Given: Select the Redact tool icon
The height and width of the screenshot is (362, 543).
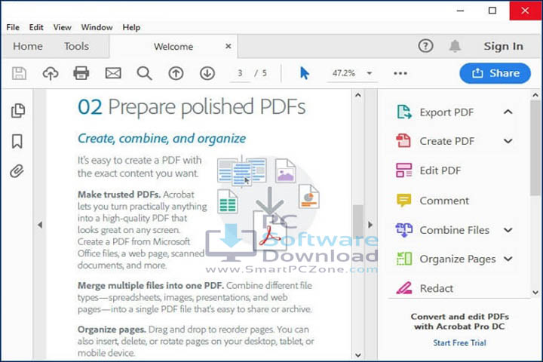Looking at the screenshot, I should (x=403, y=288).
